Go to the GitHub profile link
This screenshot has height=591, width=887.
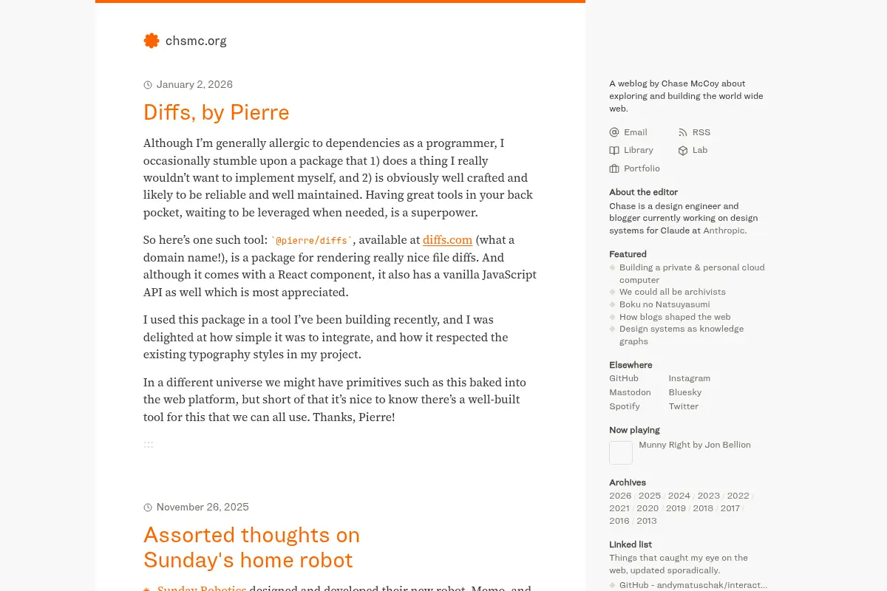(x=624, y=378)
